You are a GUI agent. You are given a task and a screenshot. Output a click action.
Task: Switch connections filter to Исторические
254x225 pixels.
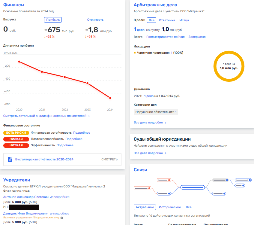pyautogui.click(x=170, y=207)
